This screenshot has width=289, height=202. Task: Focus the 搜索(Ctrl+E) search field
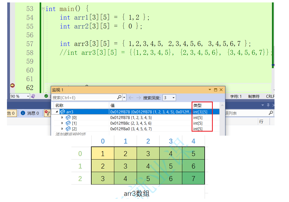(x=84, y=98)
